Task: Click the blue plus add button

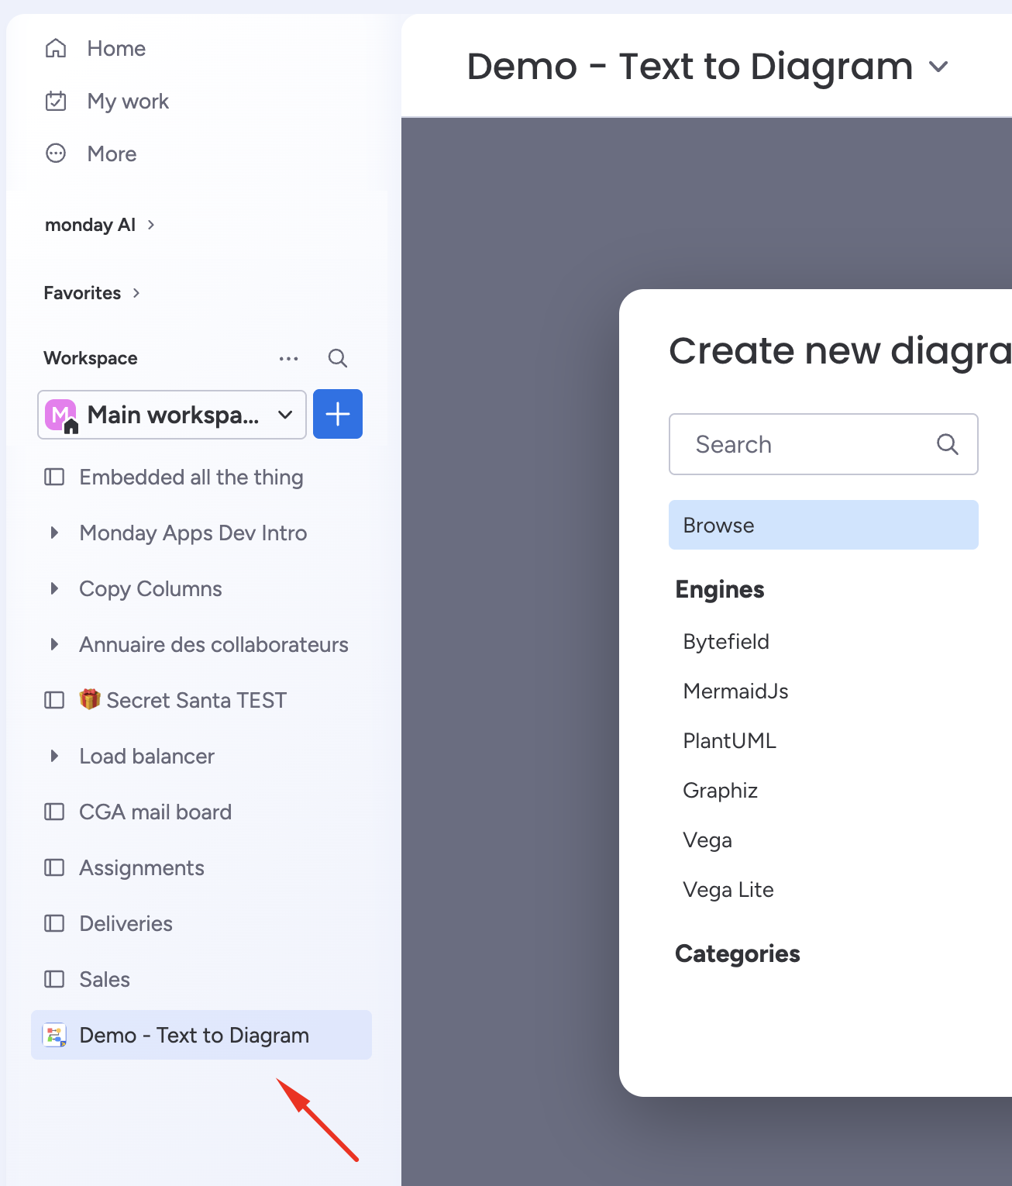Action: pyautogui.click(x=338, y=414)
